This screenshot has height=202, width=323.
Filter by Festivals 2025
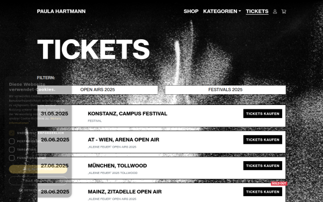click(x=226, y=89)
